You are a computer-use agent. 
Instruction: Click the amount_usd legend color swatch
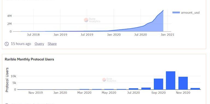pos(176,13)
